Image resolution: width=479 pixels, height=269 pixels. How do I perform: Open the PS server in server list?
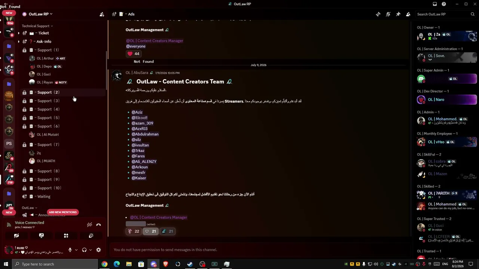point(9,143)
